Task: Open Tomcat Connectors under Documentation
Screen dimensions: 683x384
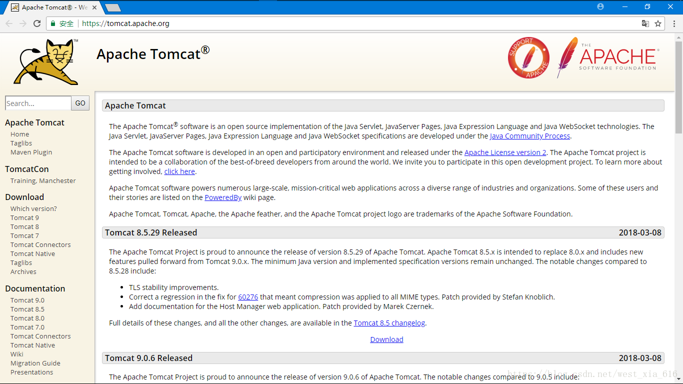Action: point(40,336)
